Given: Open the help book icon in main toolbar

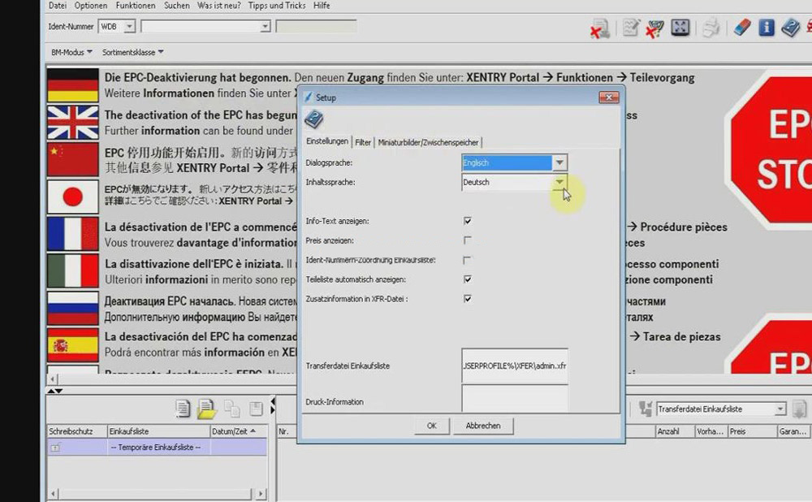Looking at the screenshot, I should point(790,28).
